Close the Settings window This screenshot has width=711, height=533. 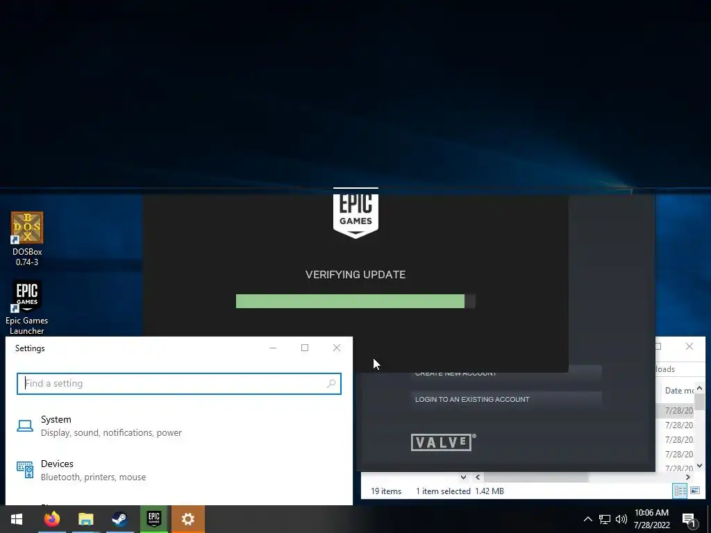(x=337, y=348)
